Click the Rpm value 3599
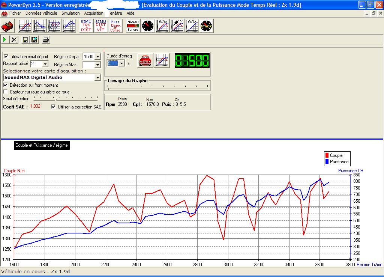Viewport: 384px width, 277px height. [x=123, y=104]
